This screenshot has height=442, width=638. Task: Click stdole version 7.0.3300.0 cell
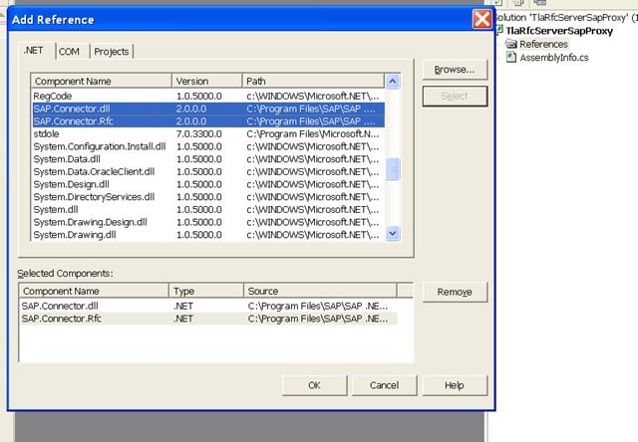click(199, 134)
